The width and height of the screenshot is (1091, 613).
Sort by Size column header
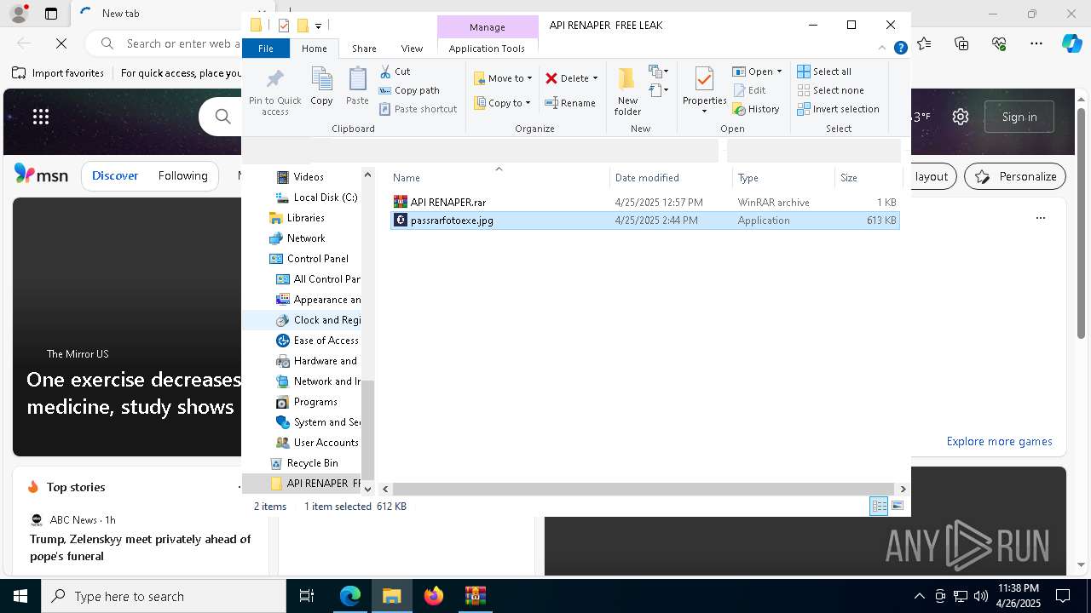point(869,178)
